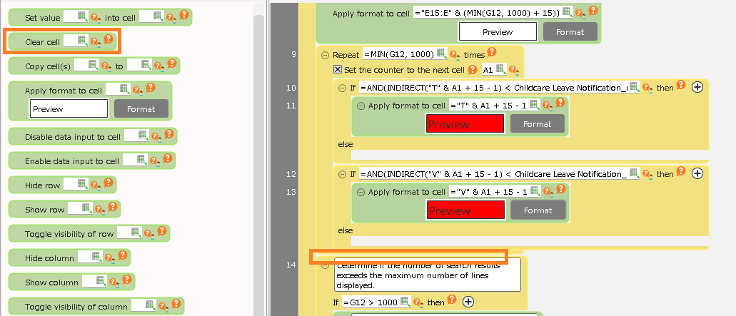Collapse the If block on line 10
The height and width of the screenshot is (316, 736).
pyautogui.click(x=341, y=88)
